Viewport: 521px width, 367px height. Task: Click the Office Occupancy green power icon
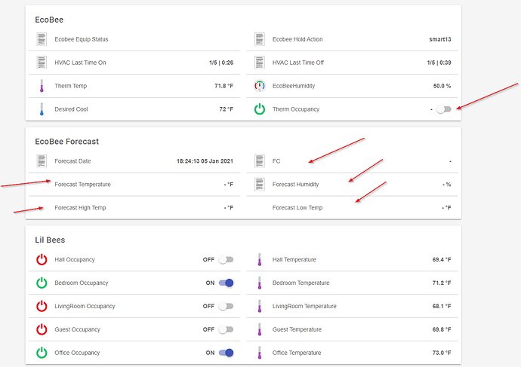click(x=42, y=353)
